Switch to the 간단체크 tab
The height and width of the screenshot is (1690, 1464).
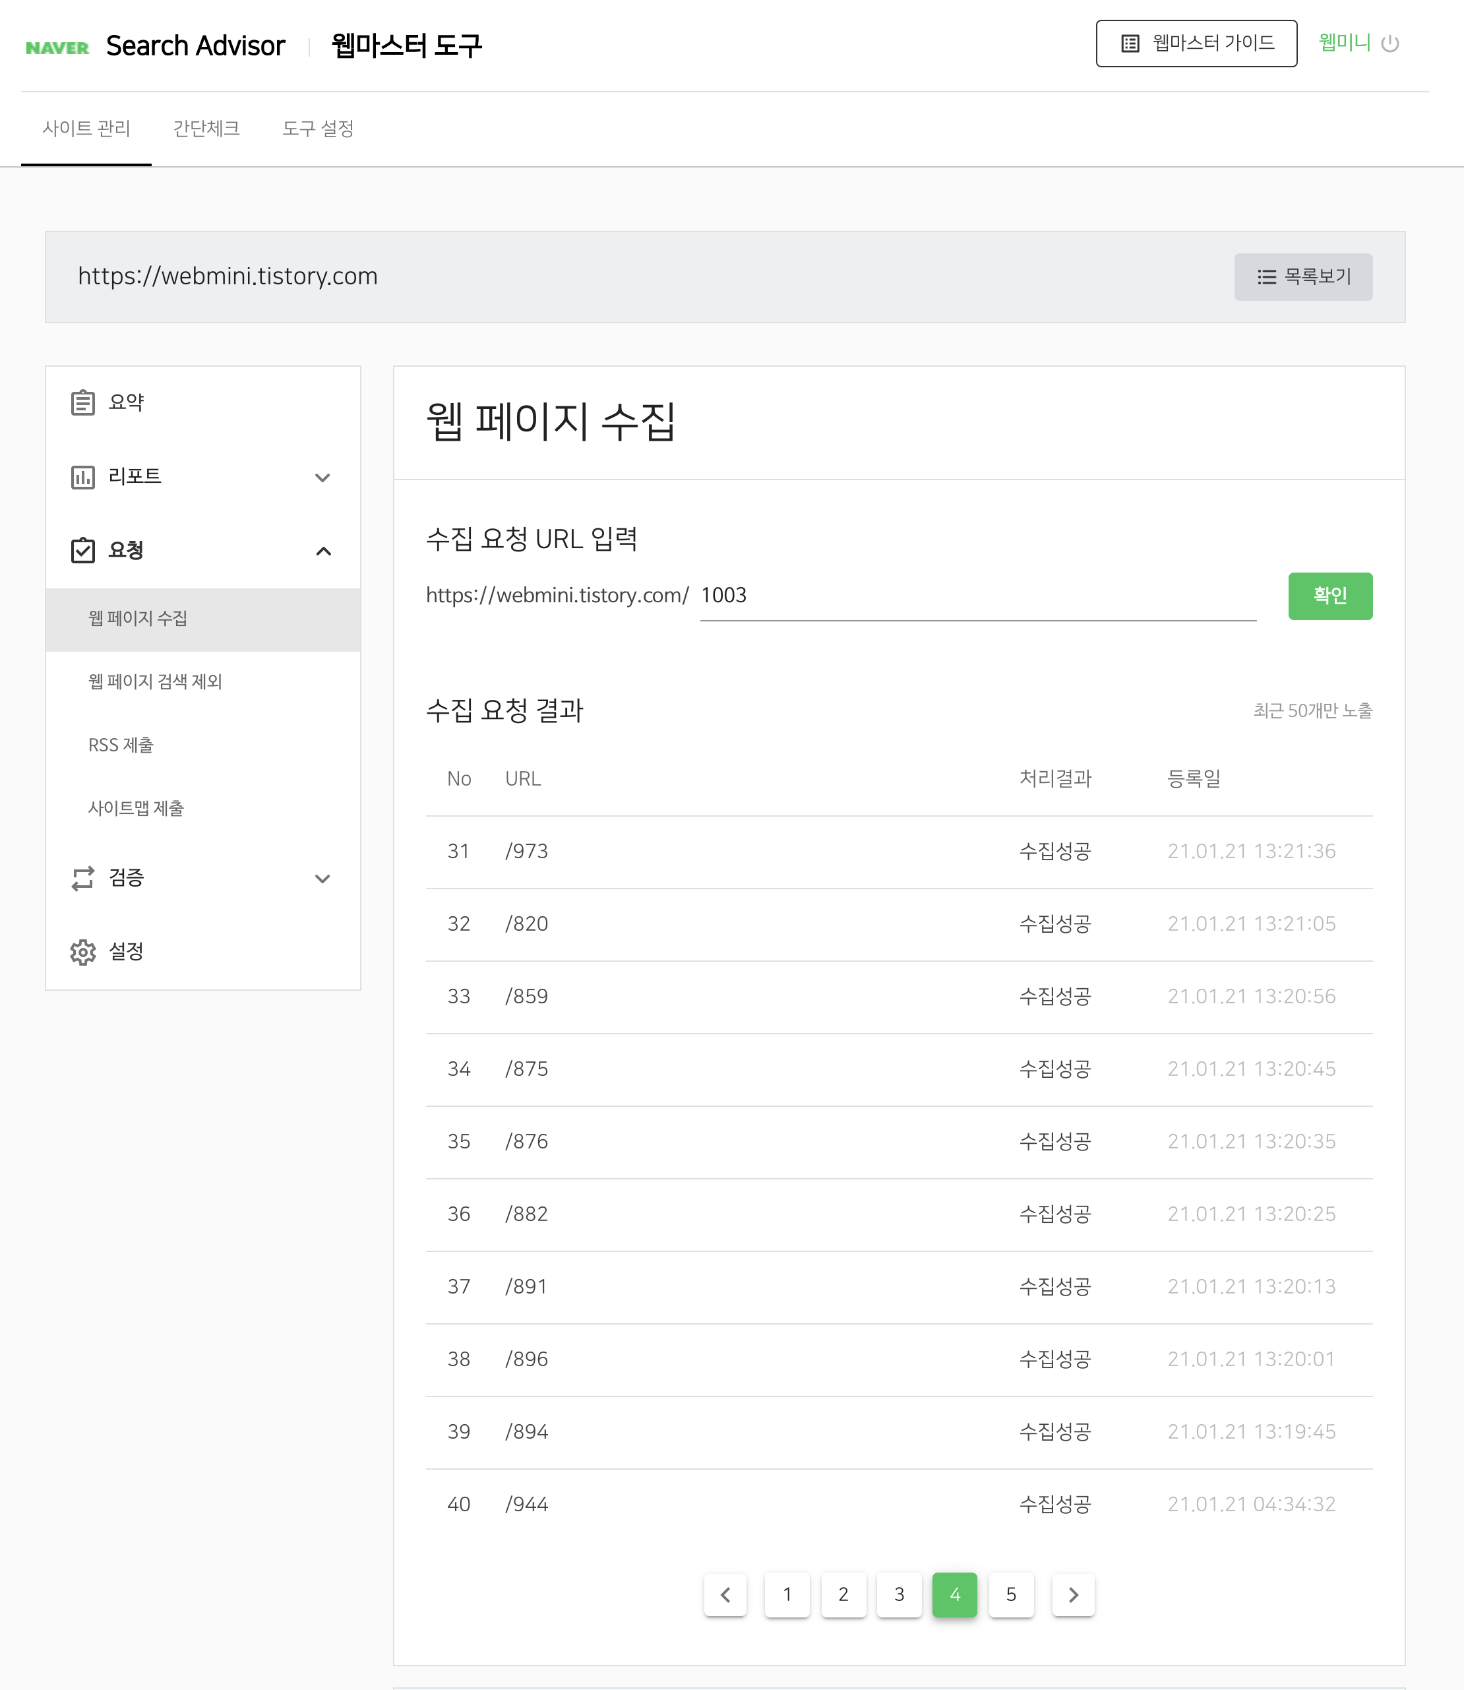pyautogui.click(x=206, y=129)
